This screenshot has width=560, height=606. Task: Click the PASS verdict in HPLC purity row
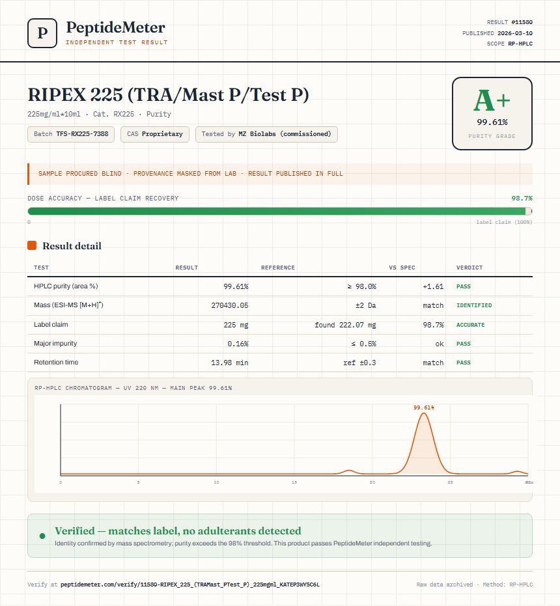tap(464, 286)
